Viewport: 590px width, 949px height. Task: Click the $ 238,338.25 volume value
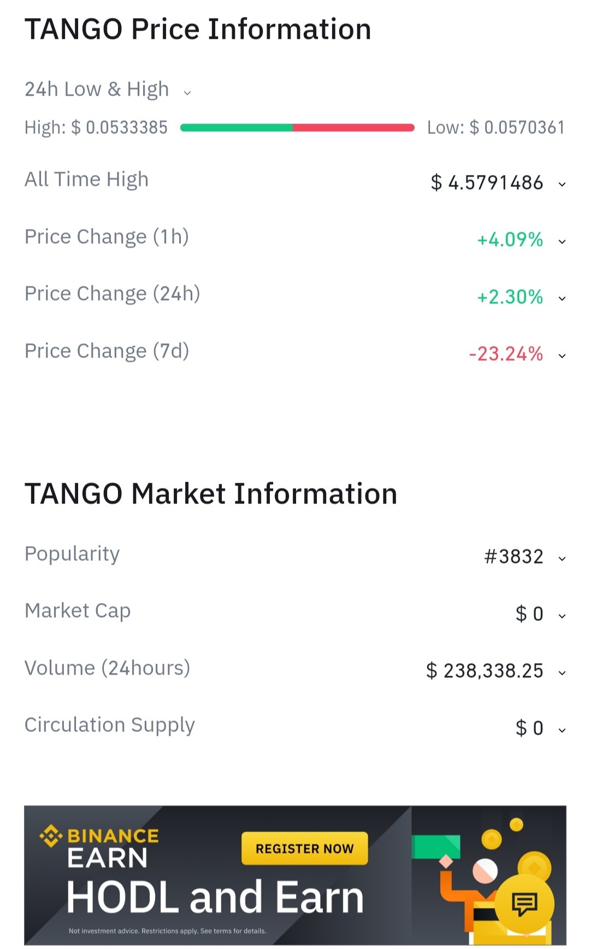[485, 671]
